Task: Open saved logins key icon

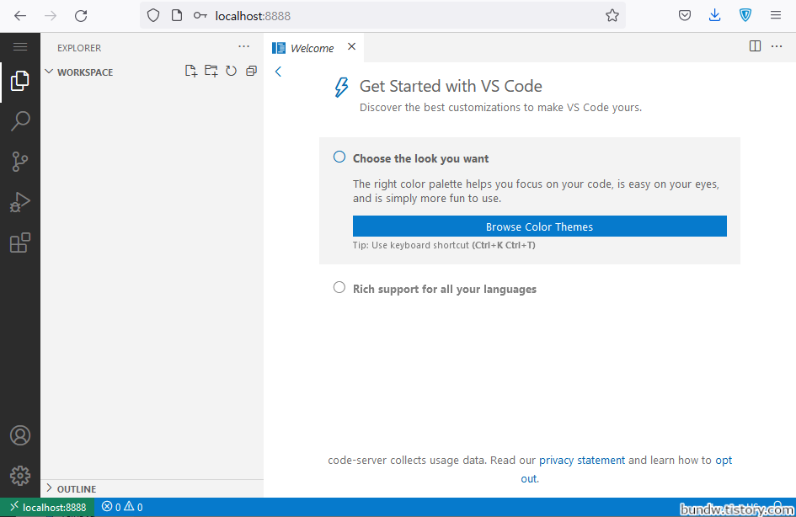Action: [200, 16]
